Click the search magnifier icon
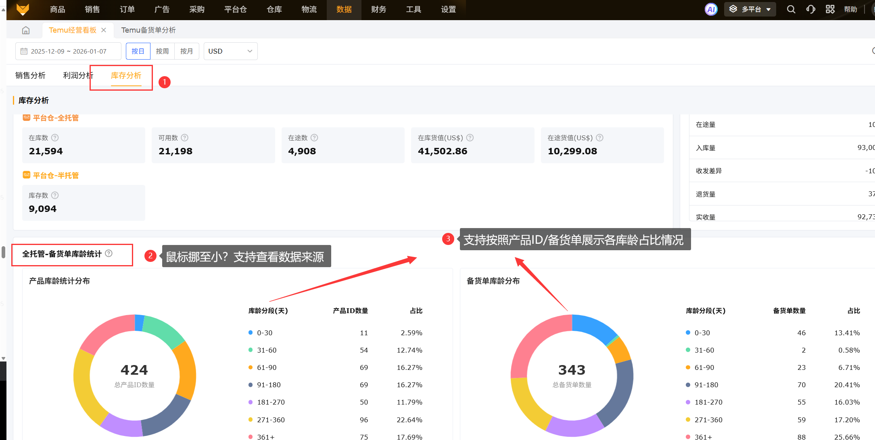The image size is (875, 440). click(791, 9)
